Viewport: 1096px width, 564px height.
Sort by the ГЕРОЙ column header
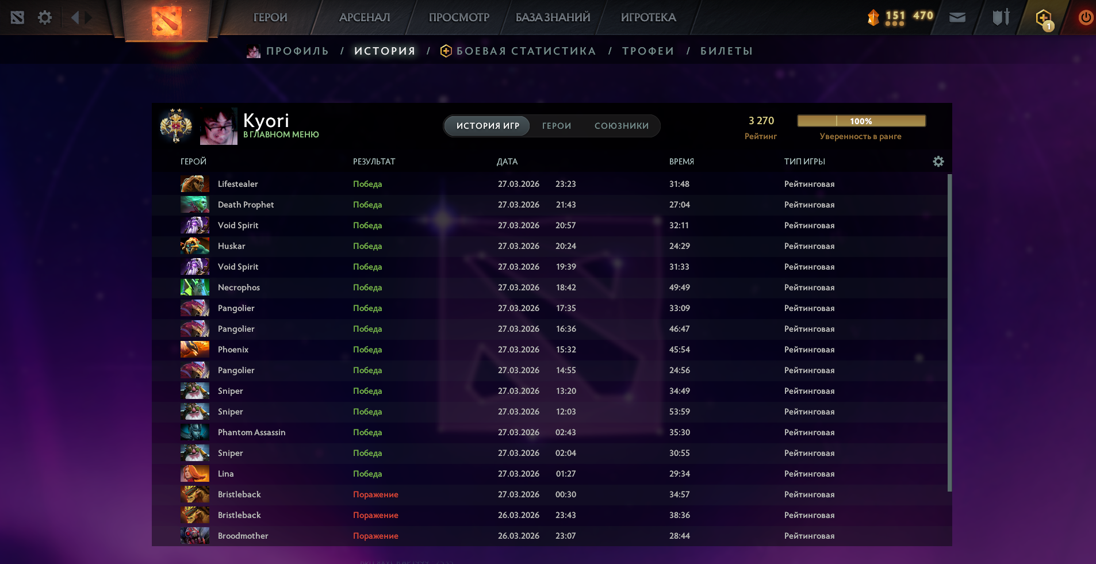coord(193,162)
